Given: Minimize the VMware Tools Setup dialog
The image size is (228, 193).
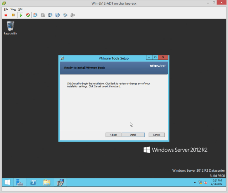Looking at the screenshot, I should click(x=149, y=58).
